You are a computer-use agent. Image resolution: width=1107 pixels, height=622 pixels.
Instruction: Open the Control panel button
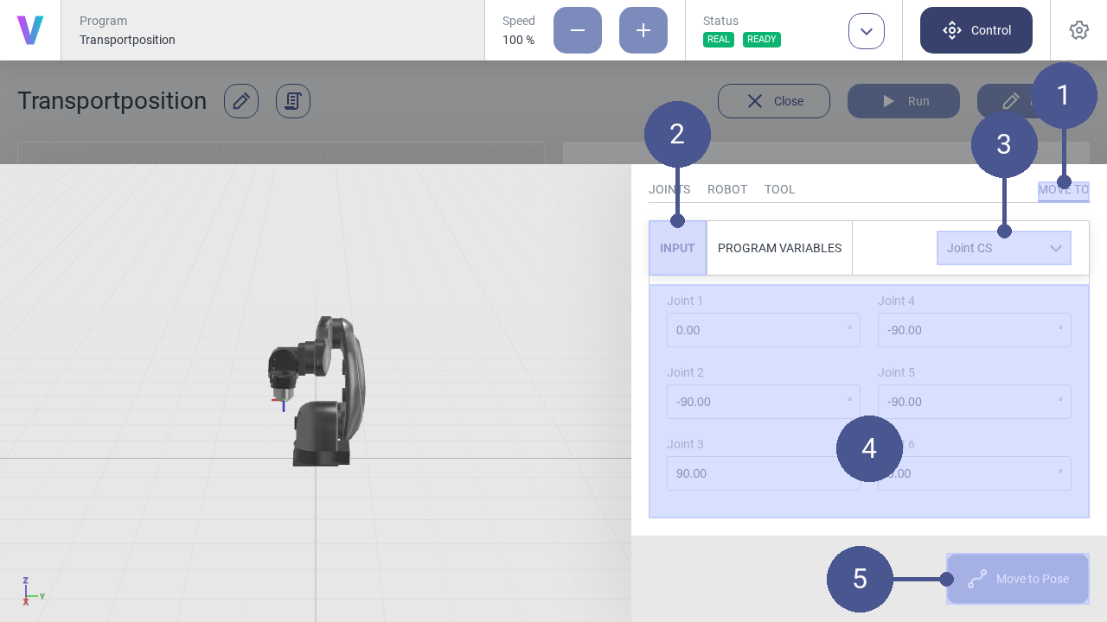(976, 30)
